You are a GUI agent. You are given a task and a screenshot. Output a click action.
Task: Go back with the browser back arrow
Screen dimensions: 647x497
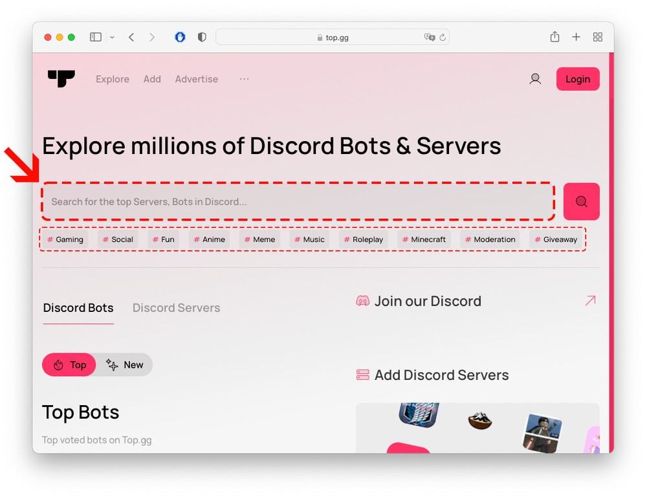[x=131, y=37]
